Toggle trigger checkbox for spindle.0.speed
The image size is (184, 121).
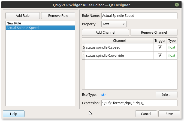(x=160, y=47)
